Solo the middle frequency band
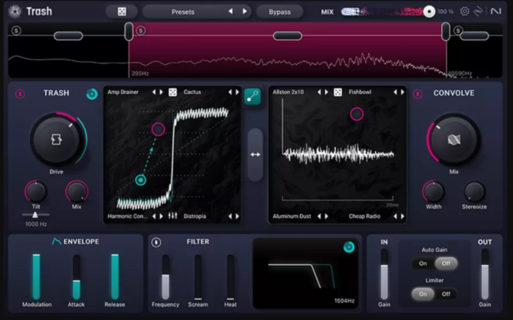Viewport: 513px width, 320px height. [x=141, y=30]
